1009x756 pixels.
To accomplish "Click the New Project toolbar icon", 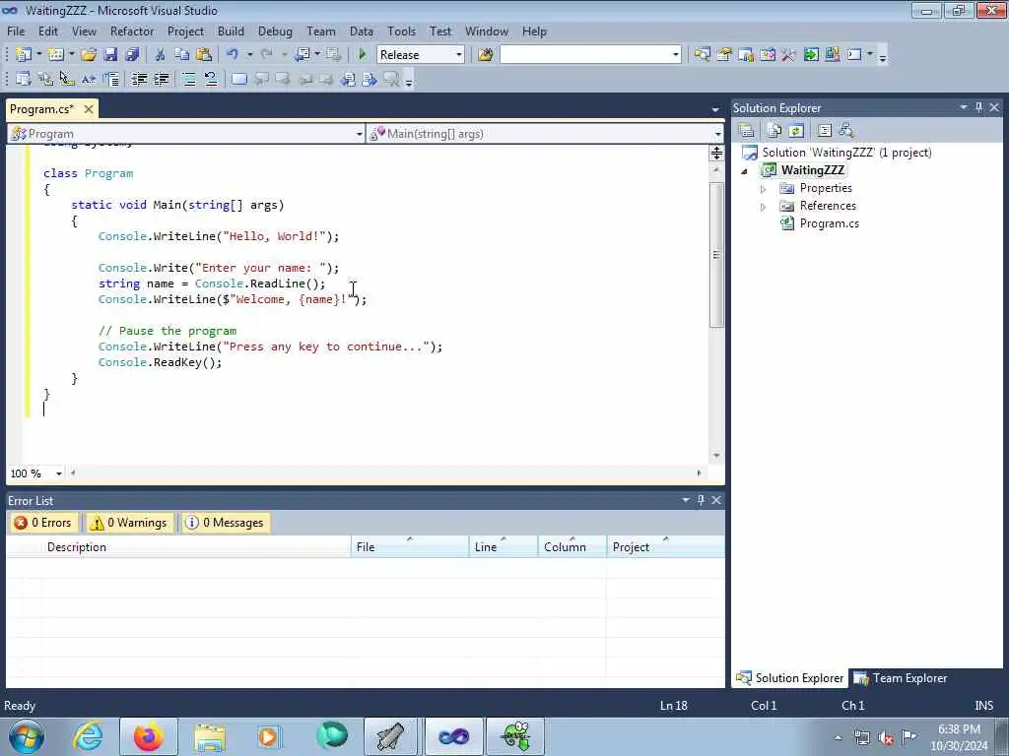I will click(x=24, y=55).
